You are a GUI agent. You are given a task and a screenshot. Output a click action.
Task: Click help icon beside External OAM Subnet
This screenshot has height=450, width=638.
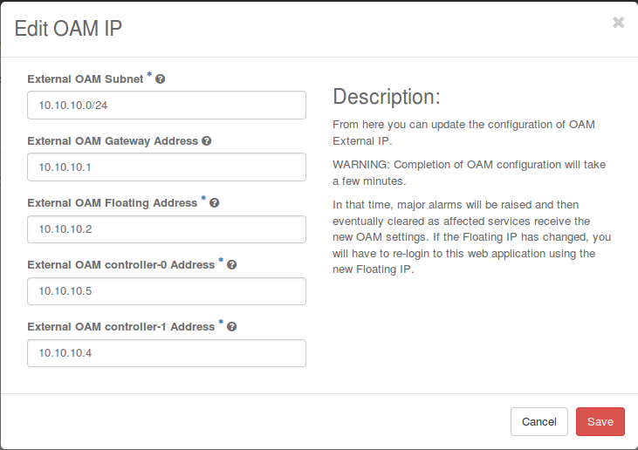tap(161, 79)
